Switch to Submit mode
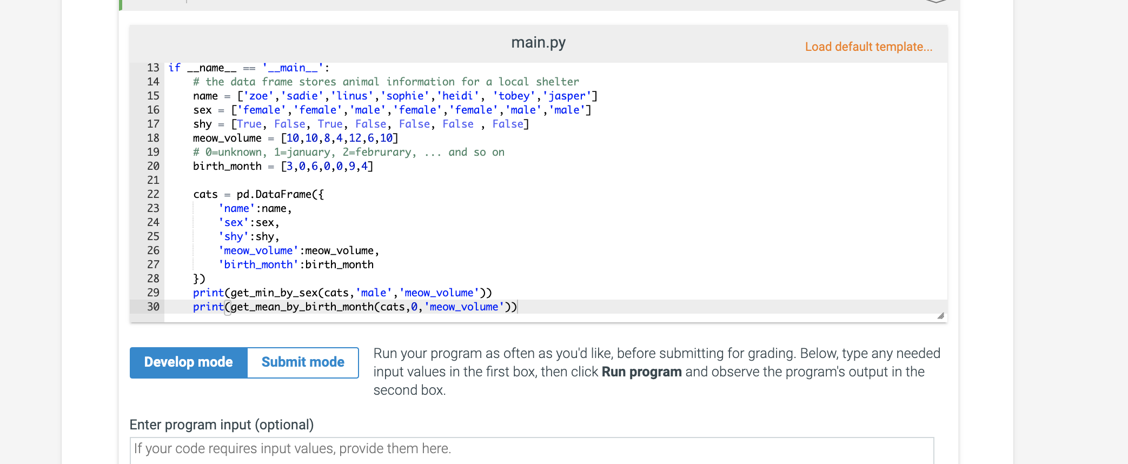 click(x=303, y=362)
